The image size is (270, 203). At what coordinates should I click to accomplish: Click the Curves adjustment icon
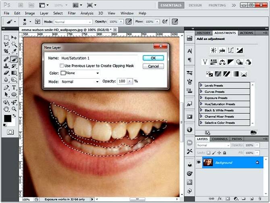click(231, 50)
